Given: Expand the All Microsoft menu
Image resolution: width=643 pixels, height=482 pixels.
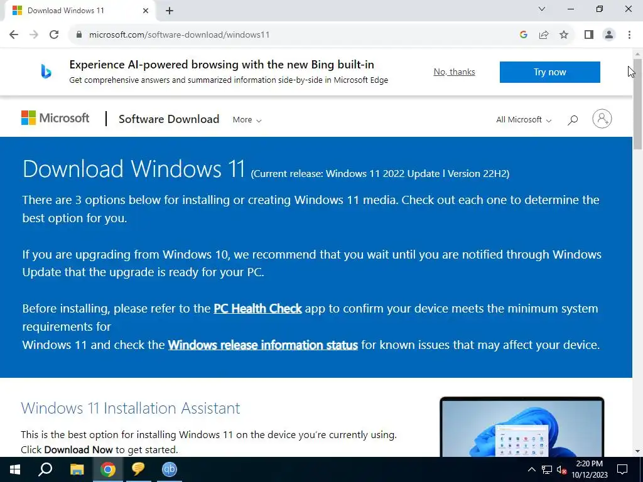Looking at the screenshot, I should (x=523, y=120).
